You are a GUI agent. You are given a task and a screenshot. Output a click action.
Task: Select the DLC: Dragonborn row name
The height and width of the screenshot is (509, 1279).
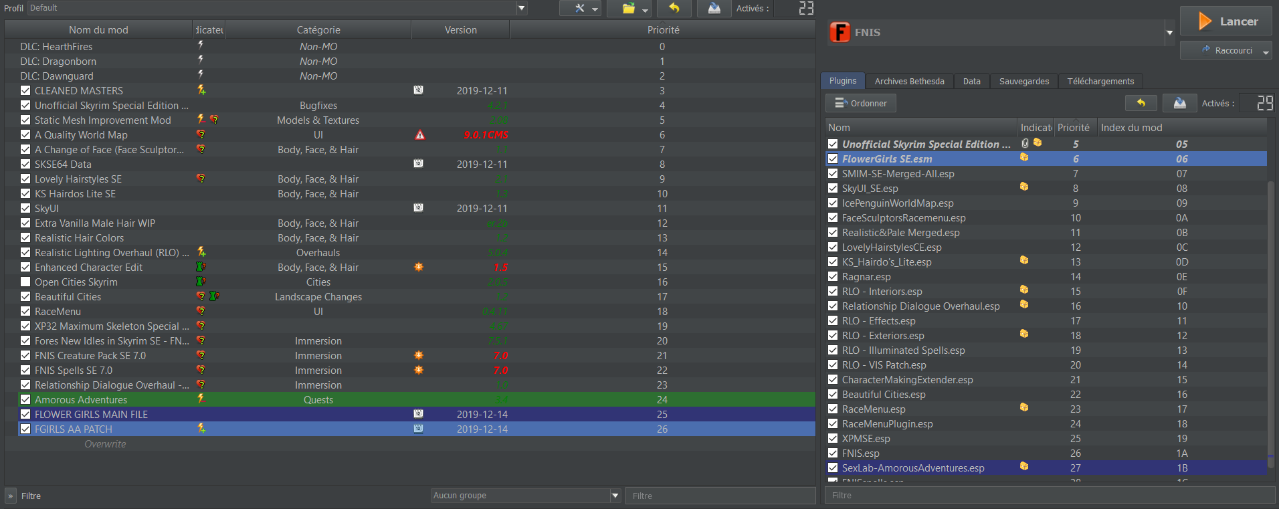click(x=58, y=61)
